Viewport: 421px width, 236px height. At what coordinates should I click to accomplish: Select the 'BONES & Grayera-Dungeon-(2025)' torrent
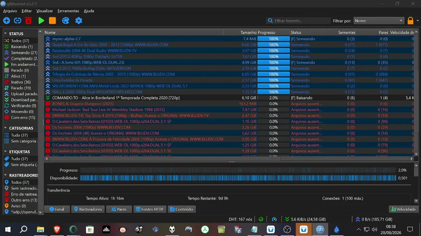click(x=229, y=104)
